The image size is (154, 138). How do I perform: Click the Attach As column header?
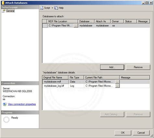(102, 21)
